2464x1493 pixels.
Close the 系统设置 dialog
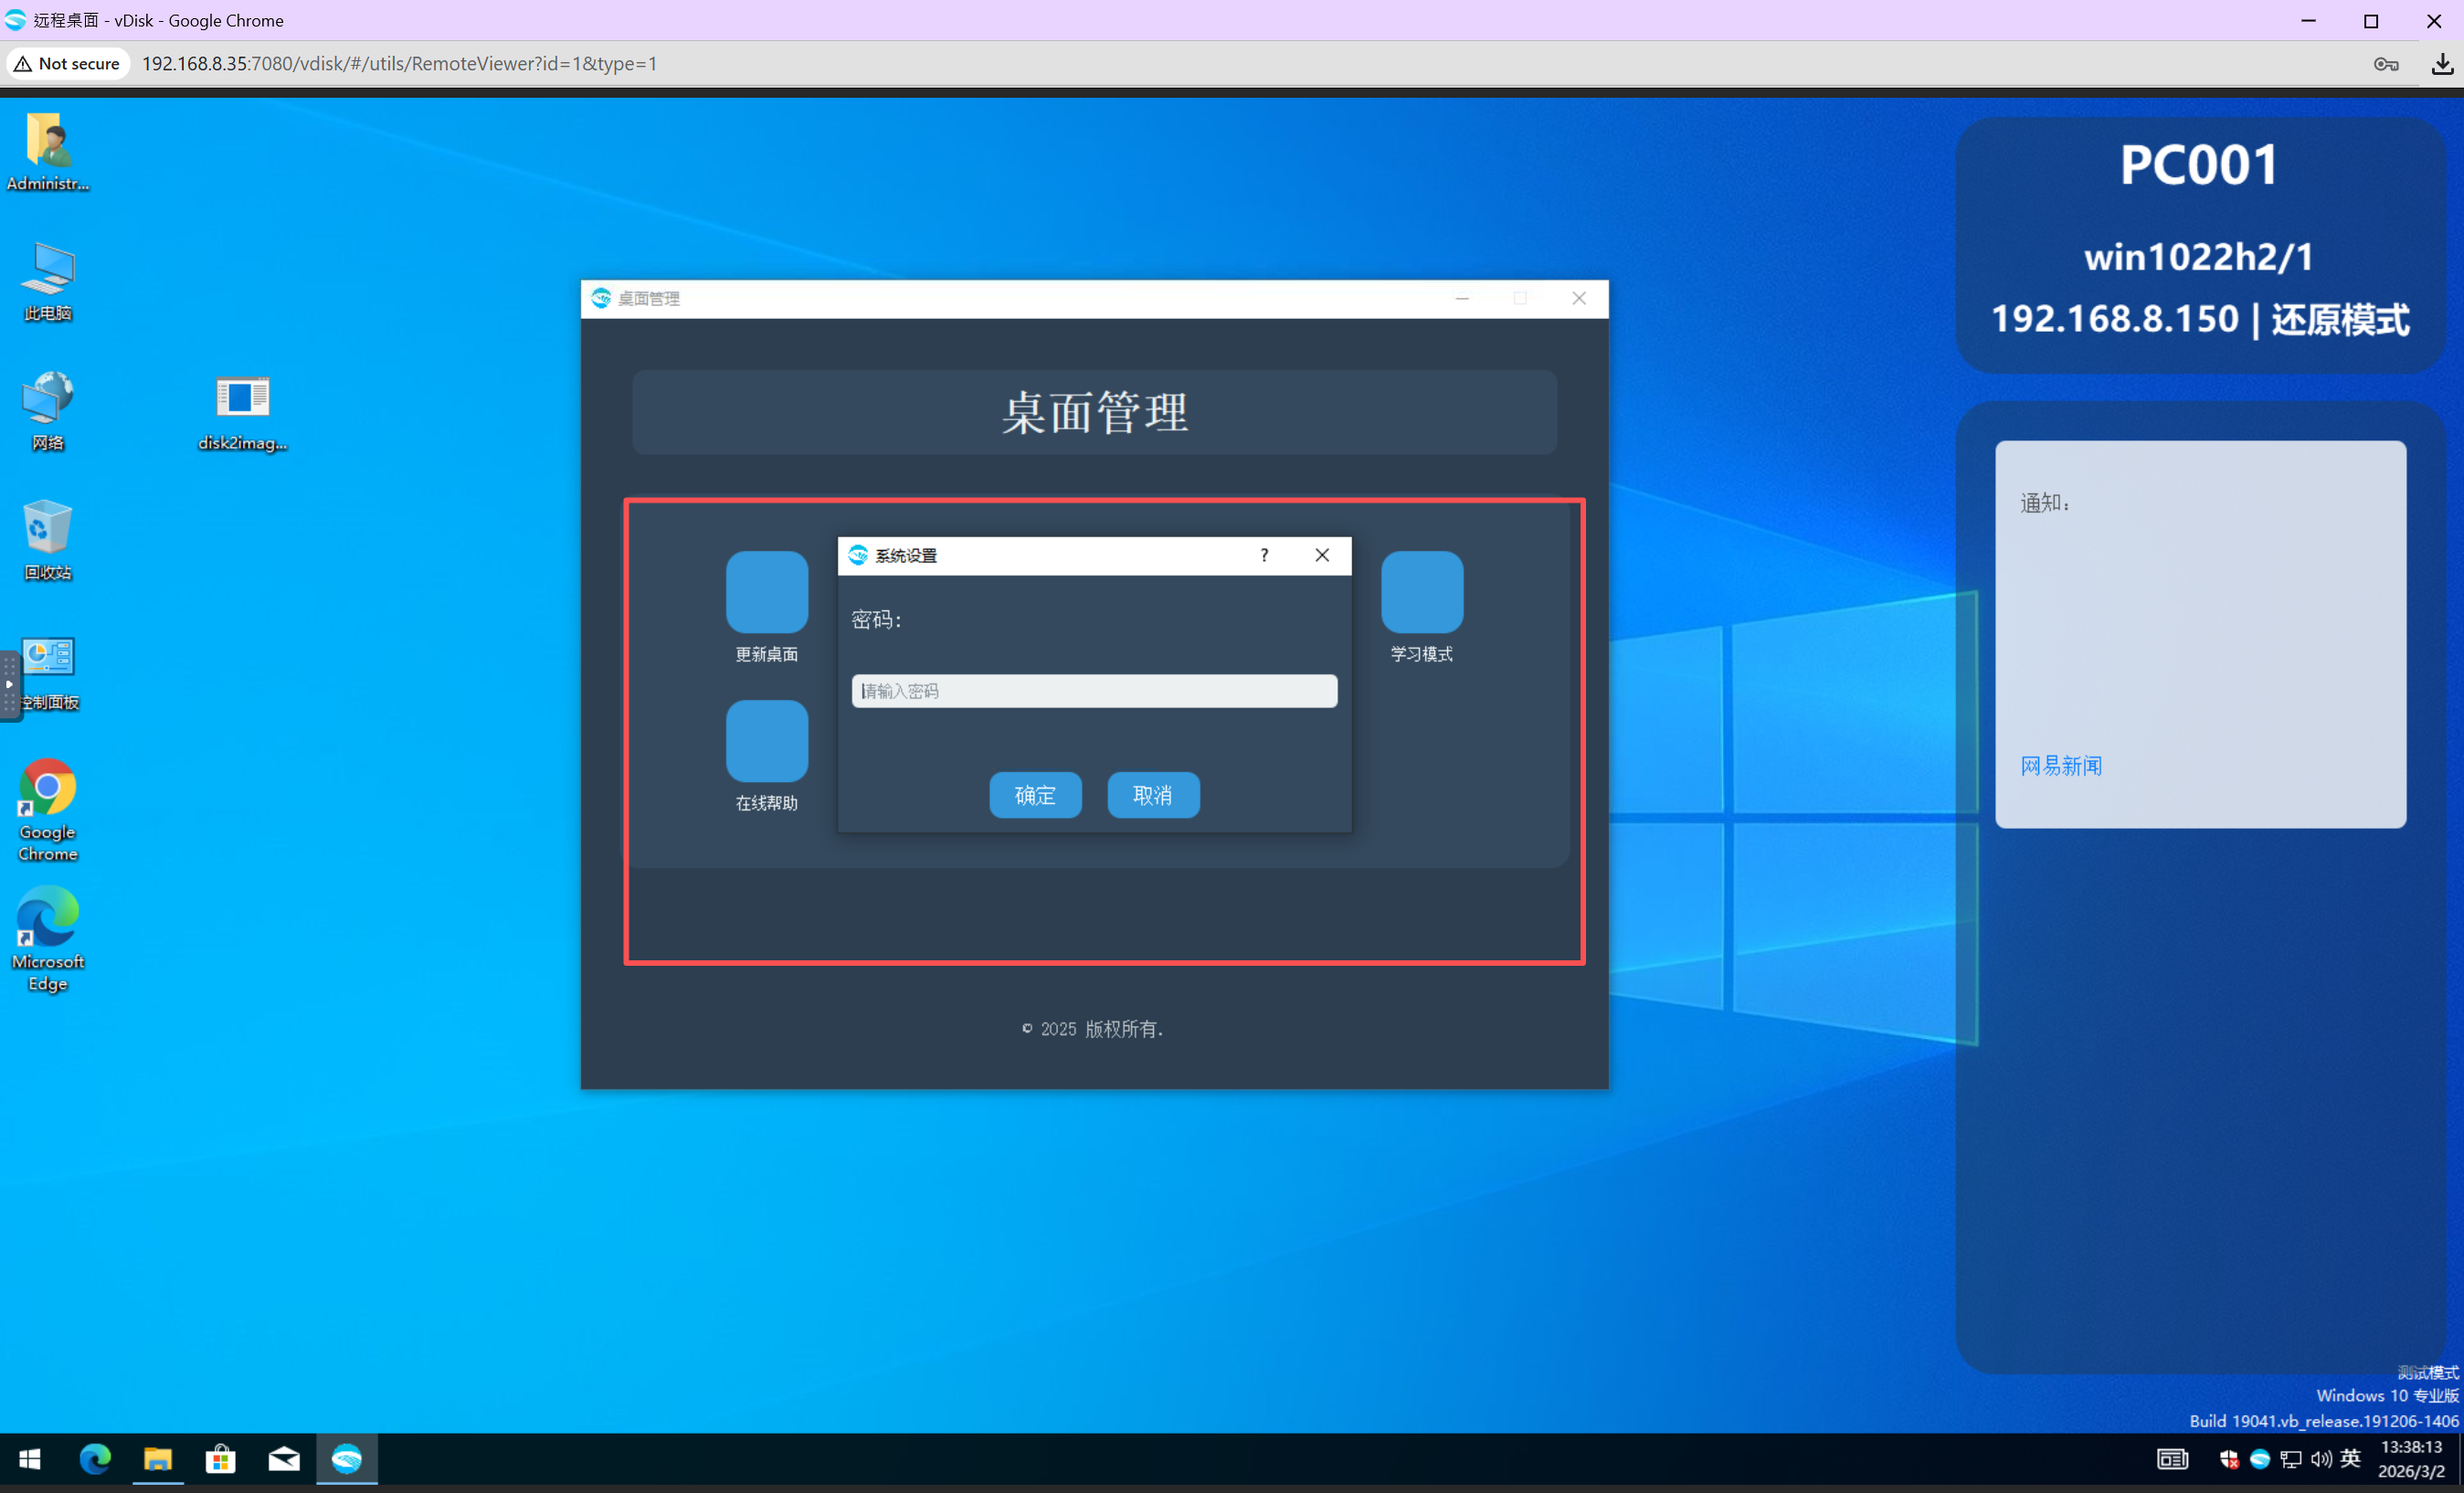(x=1321, y=555)
